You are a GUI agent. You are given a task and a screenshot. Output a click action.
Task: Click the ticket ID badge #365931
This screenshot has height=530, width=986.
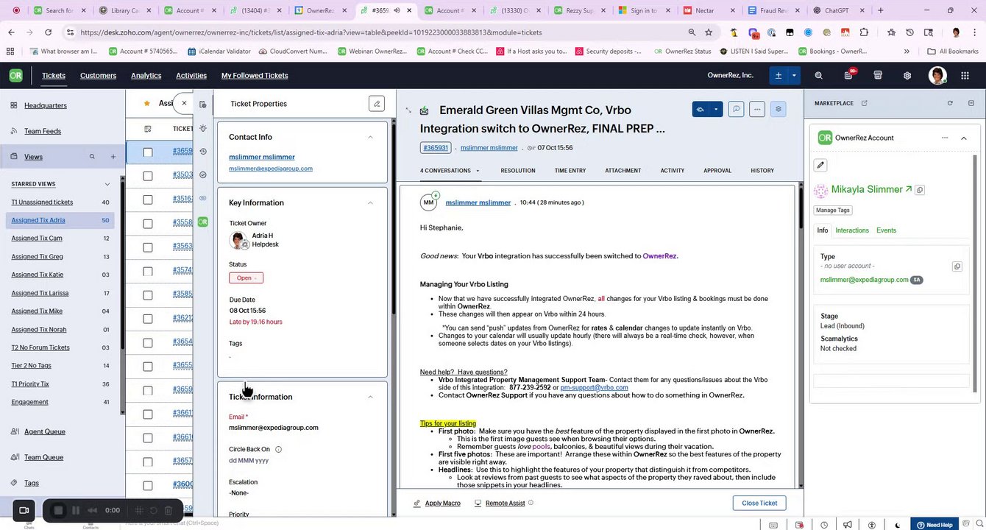click(x=436, y=148)
